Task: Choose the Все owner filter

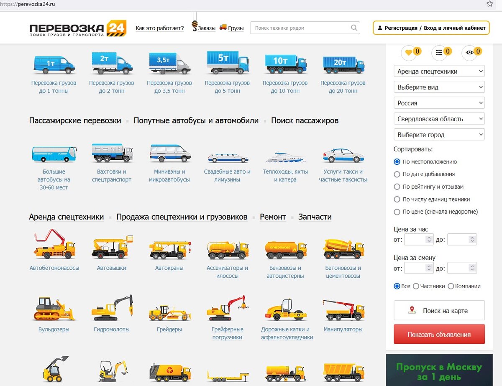Action: coord(397,286)
